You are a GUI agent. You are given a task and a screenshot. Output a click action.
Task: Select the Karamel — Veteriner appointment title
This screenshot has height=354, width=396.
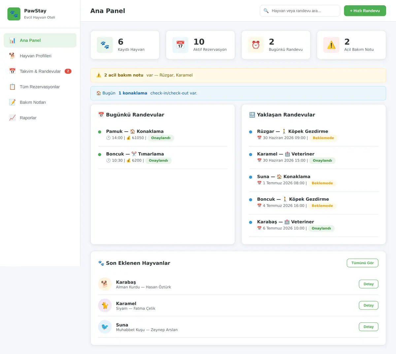pos(286,154)
